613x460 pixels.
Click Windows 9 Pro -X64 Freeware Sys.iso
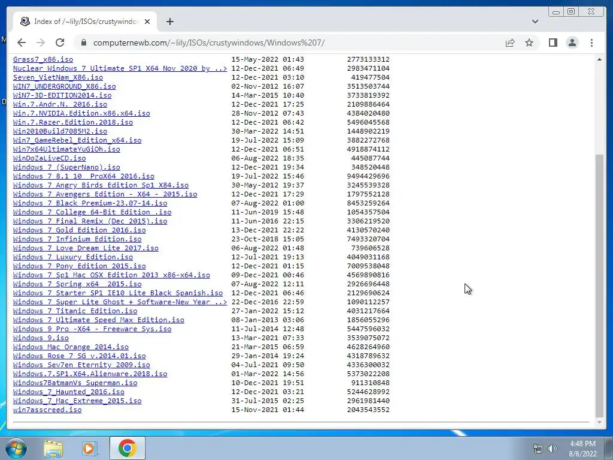pyautogui.click(x=92, y=329)
